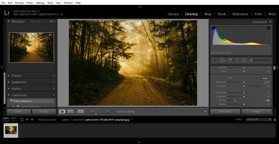Expand the Presets panel
This screenshot has width=279, height=144.
pos(16,76)
